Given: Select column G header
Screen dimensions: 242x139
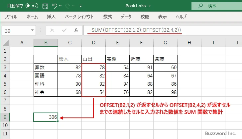Looking at the screenshot, I should click(x=165, y=43).
